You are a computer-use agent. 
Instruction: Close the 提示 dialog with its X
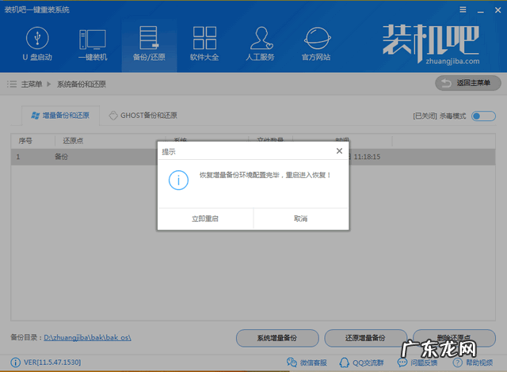[x=339, y=151]
